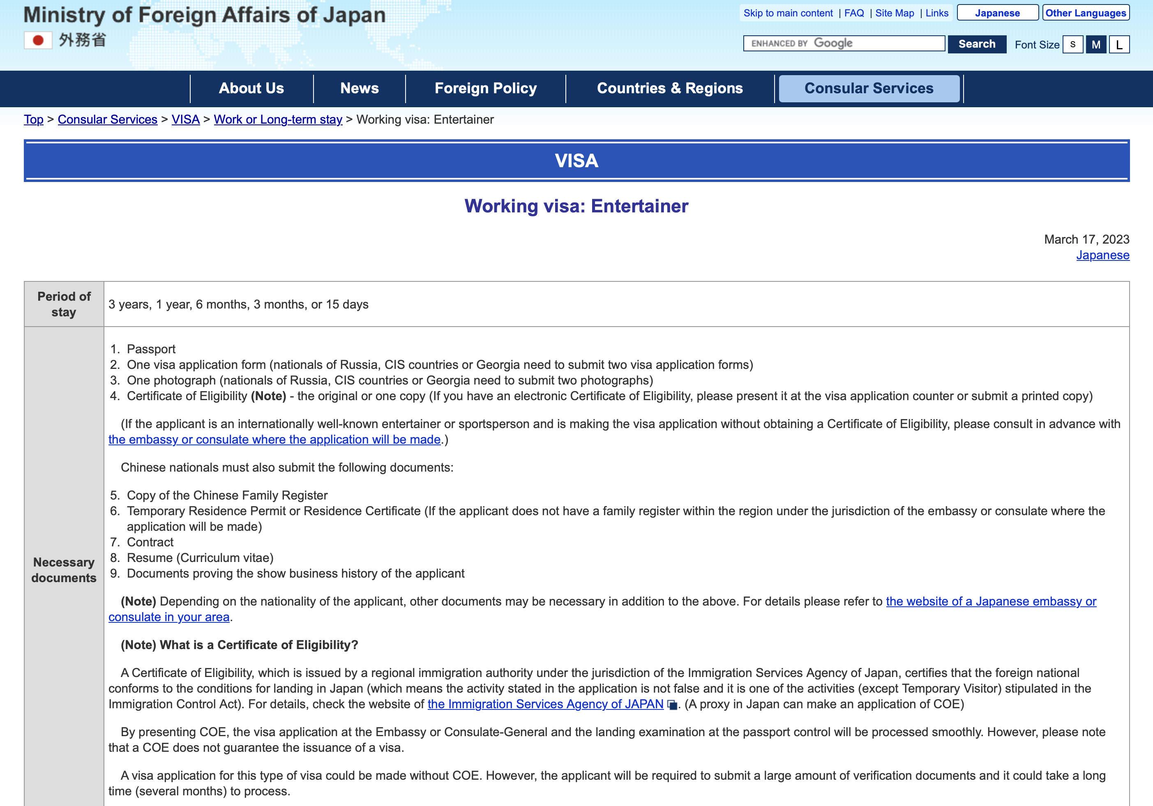Set font size to large (L)
This screenshot has width=1153, height=806.
1119,44
